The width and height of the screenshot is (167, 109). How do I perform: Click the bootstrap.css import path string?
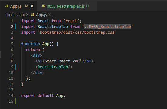click(77, 32)
